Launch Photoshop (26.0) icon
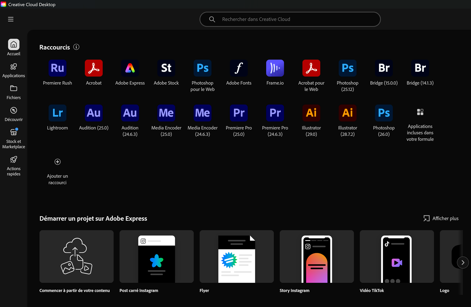This screenshot has width=471, height=307. click(384, 113)
